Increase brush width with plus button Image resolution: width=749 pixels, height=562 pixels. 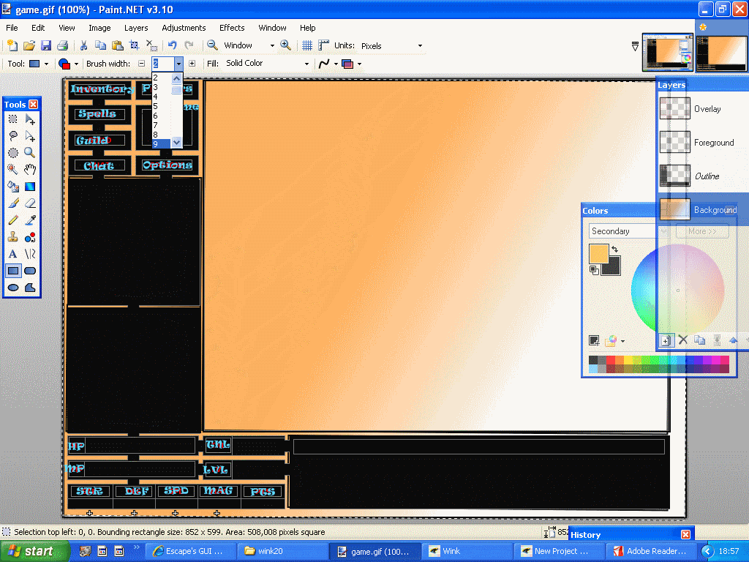click(x=192, y=64)
